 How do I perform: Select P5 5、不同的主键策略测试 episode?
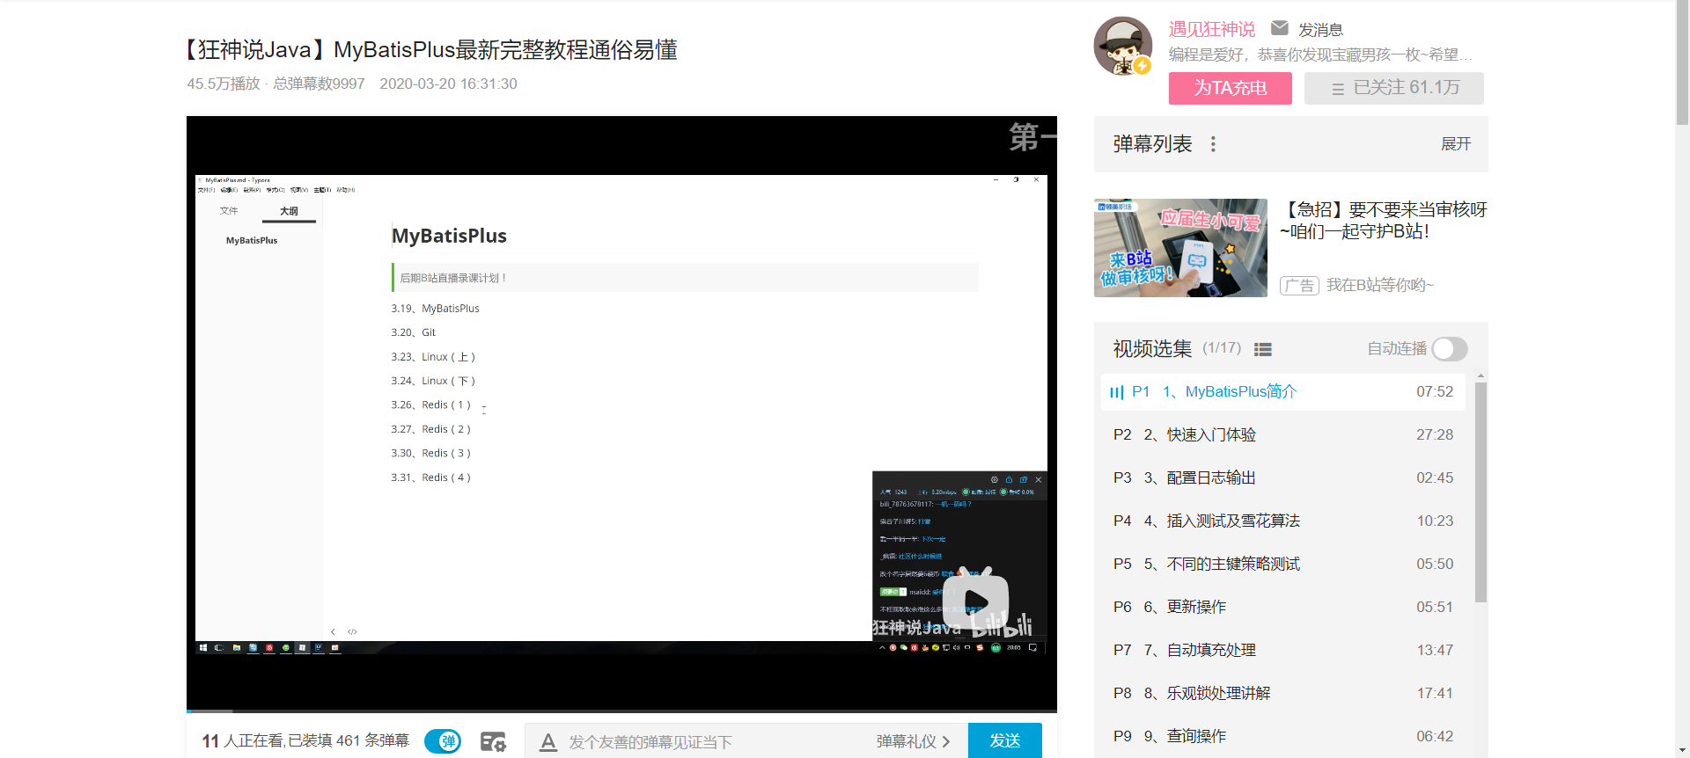[x=1283, y=564]
